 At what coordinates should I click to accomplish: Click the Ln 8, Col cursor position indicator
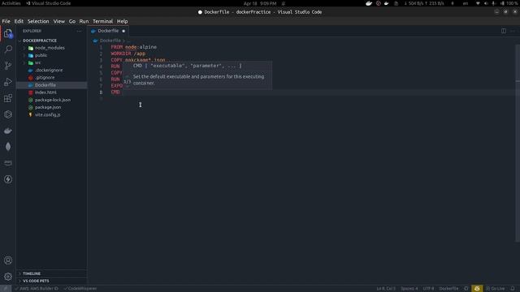(386, 289)
